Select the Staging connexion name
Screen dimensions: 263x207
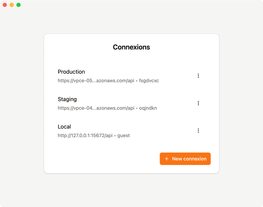[x=67, y=99]
